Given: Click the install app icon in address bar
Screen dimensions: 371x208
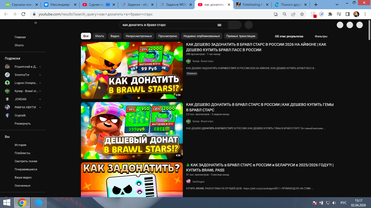Looking at the screenshot, I should point(276,14).
